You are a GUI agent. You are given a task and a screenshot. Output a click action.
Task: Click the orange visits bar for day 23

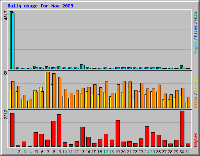pyautogui.click(x=142, y=95)
